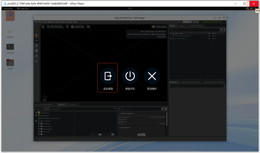Select the Rotate tool
This screenshot has width=260, height=153.
pos(36,46)
